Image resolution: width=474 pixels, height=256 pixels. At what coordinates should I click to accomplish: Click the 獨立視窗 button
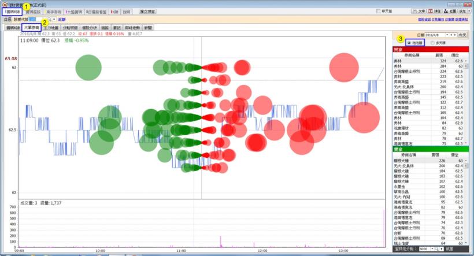(147, 12)
